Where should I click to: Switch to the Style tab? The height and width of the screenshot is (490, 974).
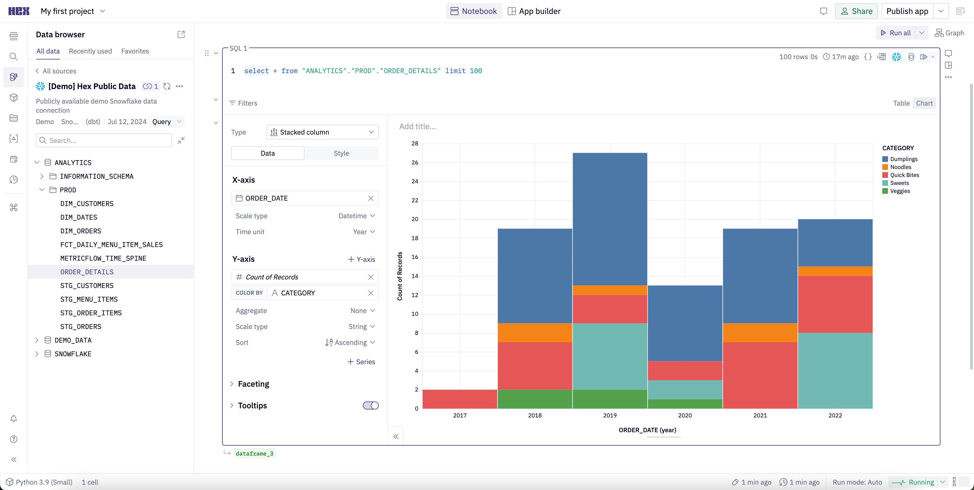(341, 153)
